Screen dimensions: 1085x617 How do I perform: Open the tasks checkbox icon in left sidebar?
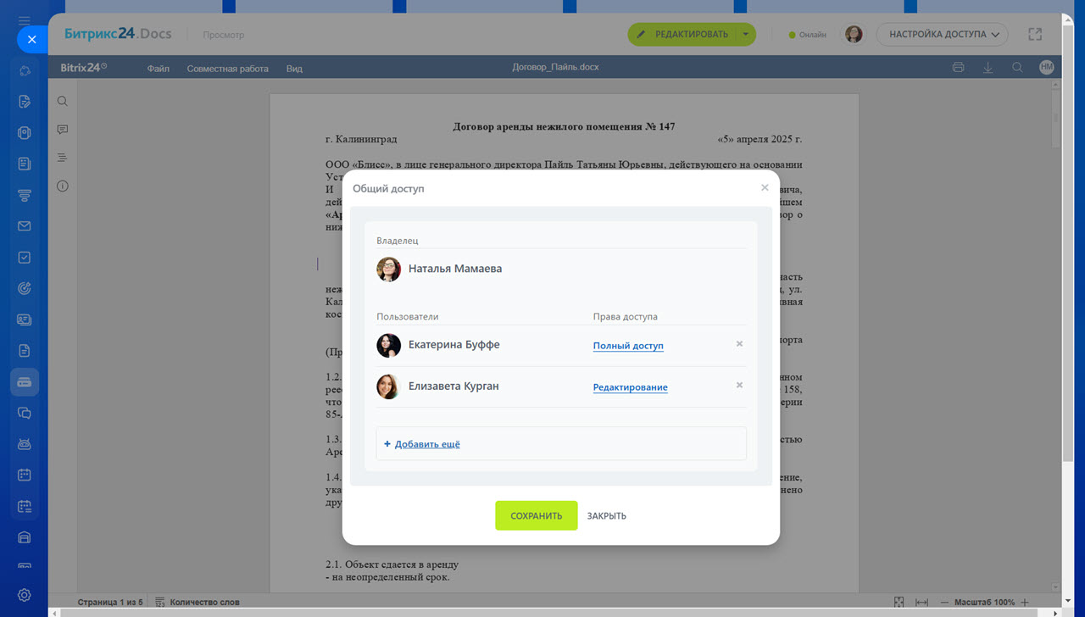click(x=25, y=258)
